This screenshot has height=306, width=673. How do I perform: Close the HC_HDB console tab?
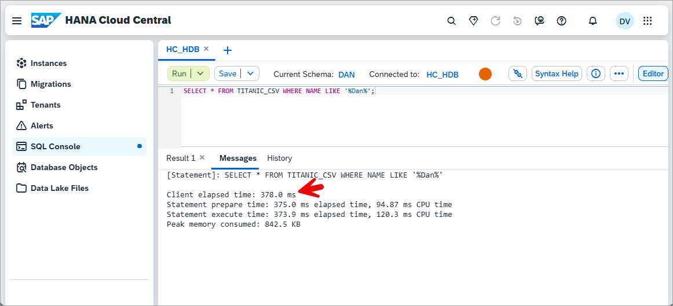click(x=206, y=49)
